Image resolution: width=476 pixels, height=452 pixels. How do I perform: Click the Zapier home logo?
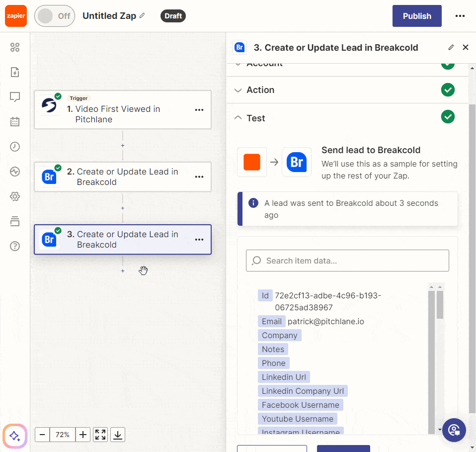(16, 16)
